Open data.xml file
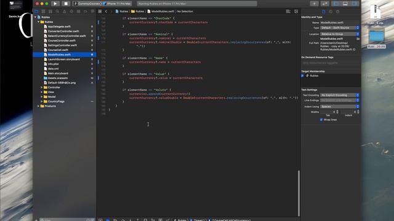The height and width of the screenshot is (221, 394). tap(53, 69)
